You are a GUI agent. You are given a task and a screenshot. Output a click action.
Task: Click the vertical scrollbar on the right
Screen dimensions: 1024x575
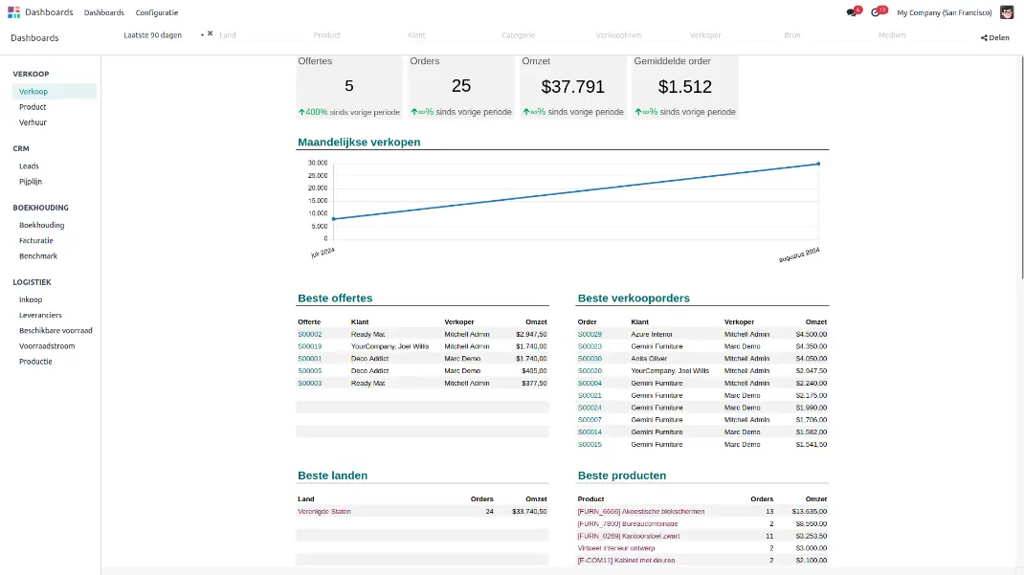click(1021, 168)
